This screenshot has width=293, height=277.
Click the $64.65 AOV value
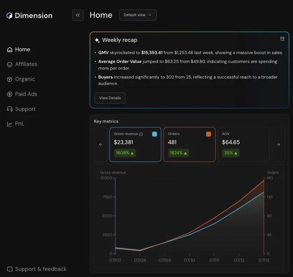tap(231, 142)
